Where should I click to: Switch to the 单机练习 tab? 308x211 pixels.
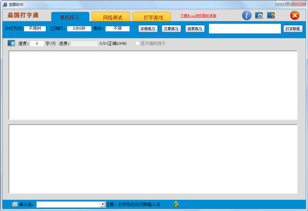tap(70, 17)
